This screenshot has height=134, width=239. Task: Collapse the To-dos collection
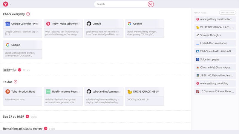pyautogui.click(x=16, y=82)
